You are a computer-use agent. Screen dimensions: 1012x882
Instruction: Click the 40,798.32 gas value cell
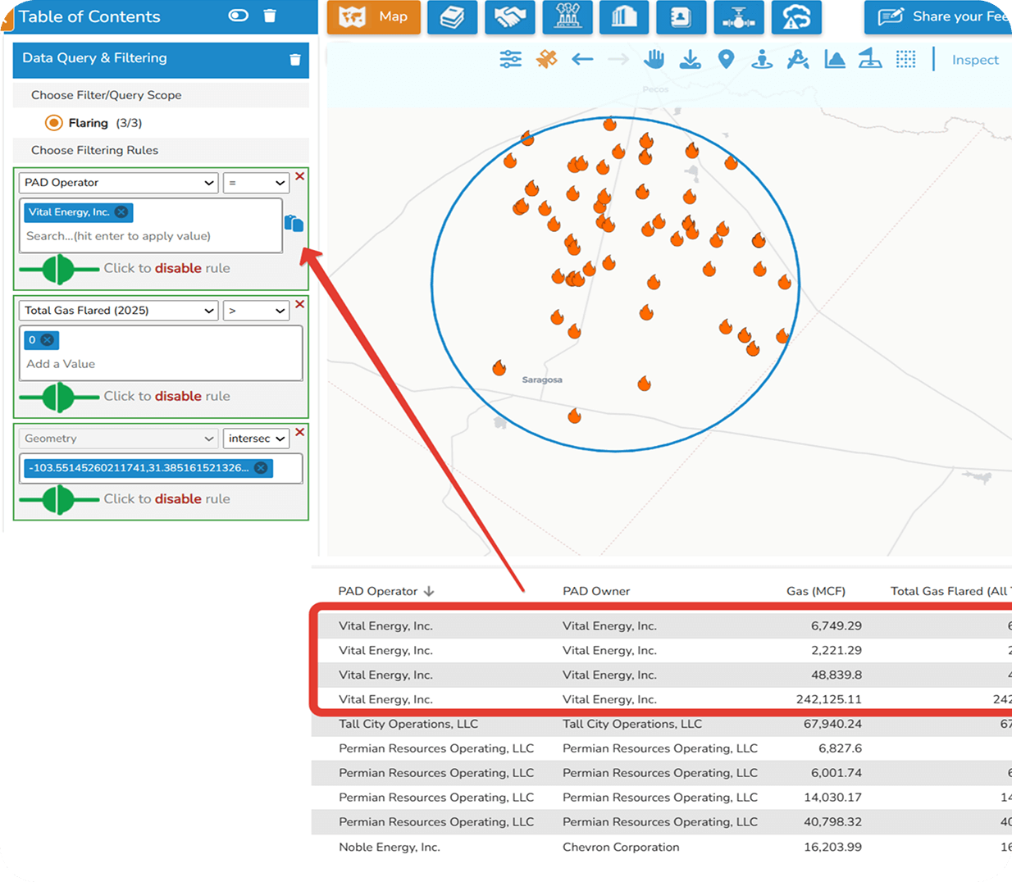pos(832,822)
